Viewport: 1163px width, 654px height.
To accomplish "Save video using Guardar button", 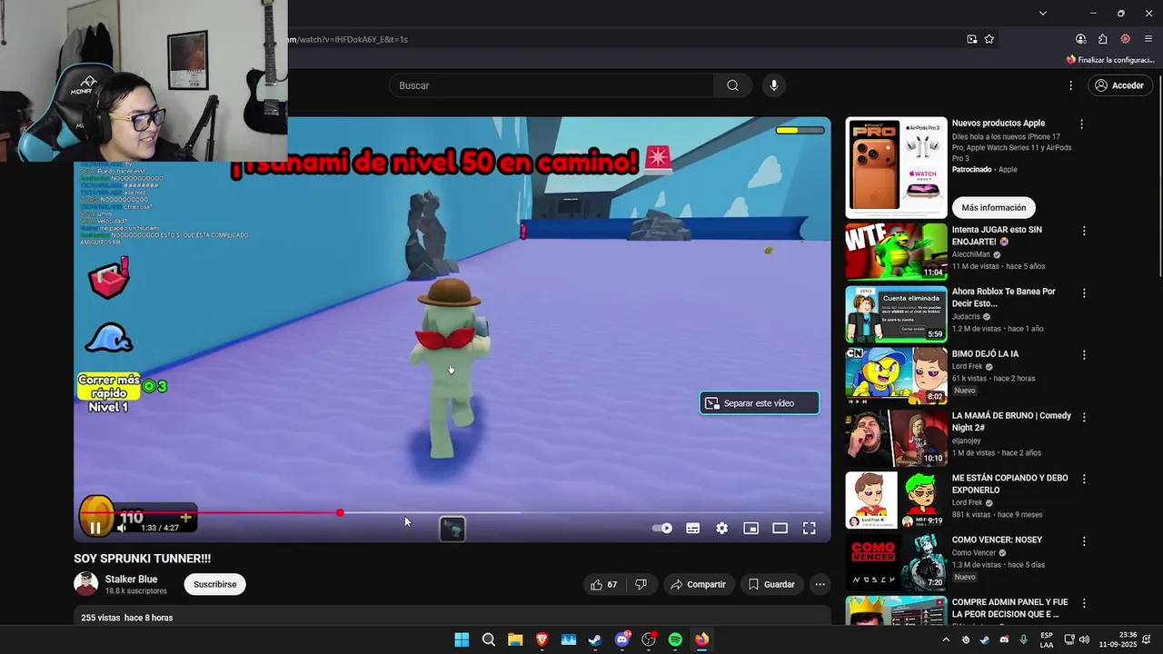I will coord(771,584).
